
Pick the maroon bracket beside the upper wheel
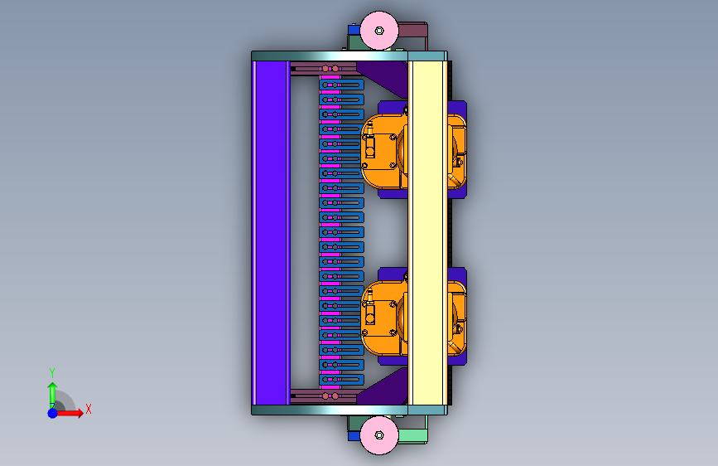click(x=413, y=31)
